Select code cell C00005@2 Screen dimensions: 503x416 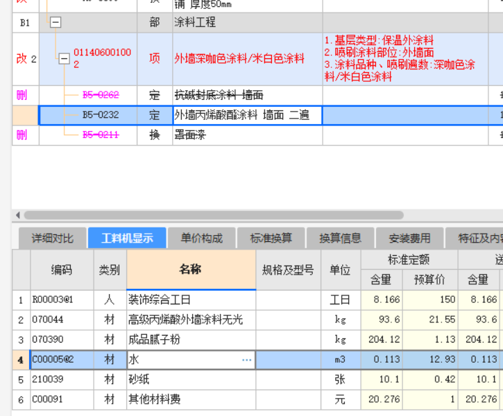62,360
